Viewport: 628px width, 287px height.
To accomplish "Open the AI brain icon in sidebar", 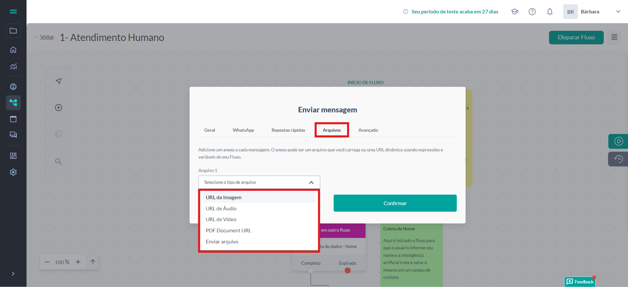I will pyautogui.click(x=13, y=86).
